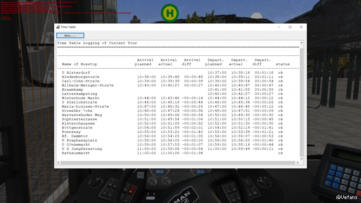Click the U Alsterdorf row in the log

pos(76,73)
